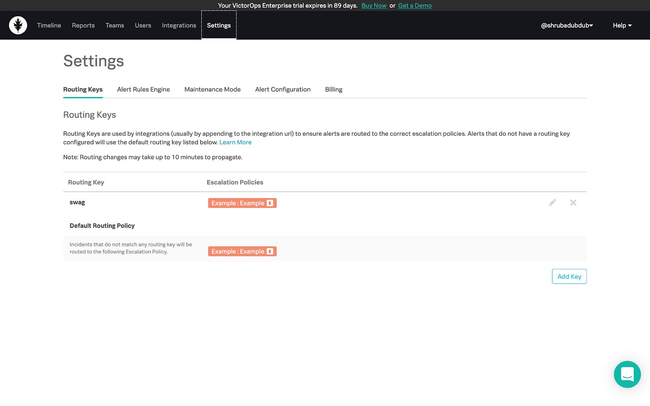The width and height of the screenshot is (650, 406).
Task: Click the VictorOps leaf logo
Action: point(18,25)
